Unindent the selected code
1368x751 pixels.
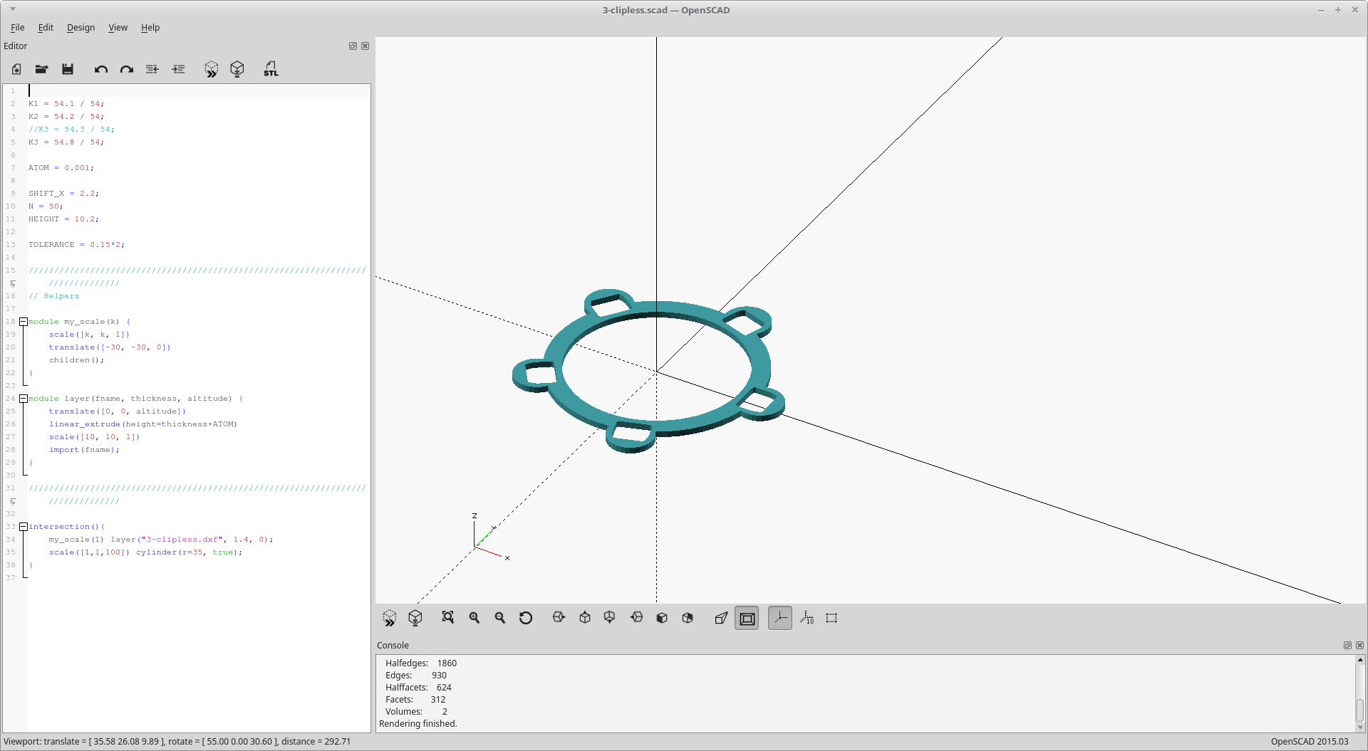tap(152, 69)
